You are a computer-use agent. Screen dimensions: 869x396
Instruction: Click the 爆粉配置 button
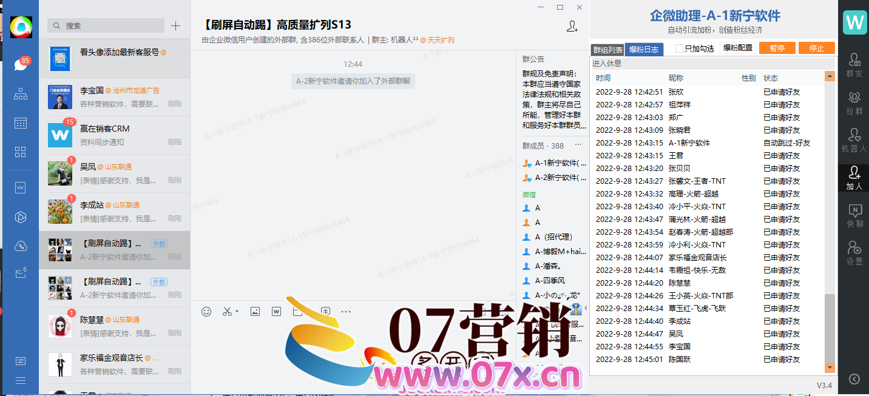737,48
